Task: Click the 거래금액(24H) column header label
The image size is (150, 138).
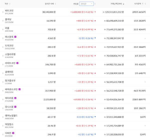Action: coord(116,4)
